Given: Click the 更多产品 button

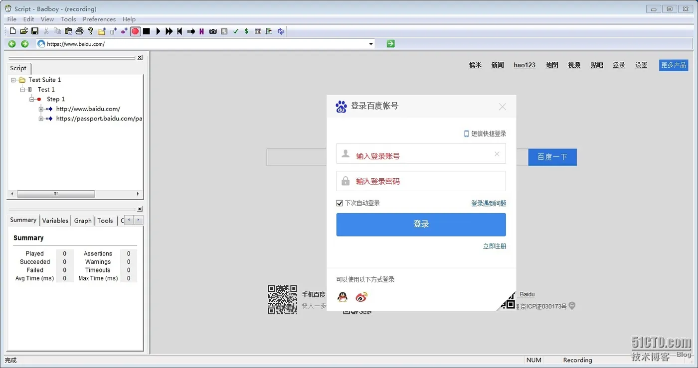Looking at the screenshot, I should pyautogui.click(x=674, y=65).
